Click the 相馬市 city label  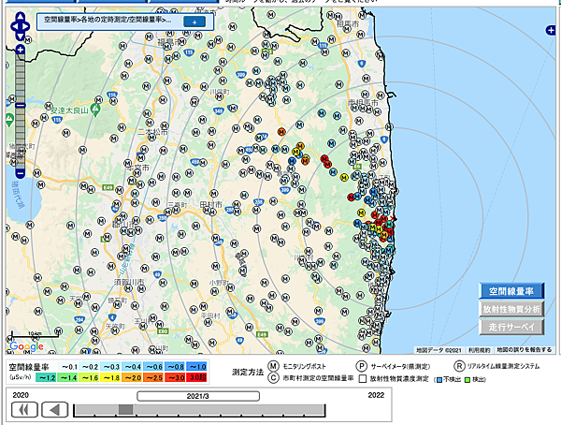pos(348,24)
